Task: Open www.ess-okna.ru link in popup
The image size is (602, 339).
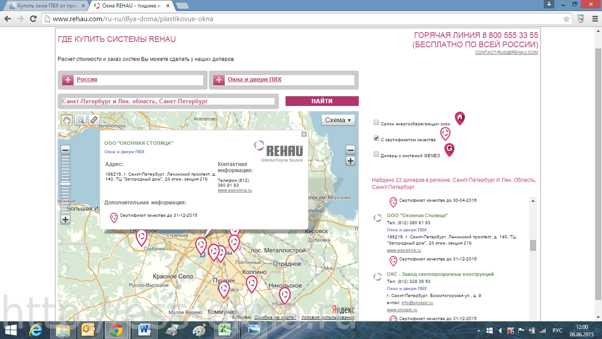Action: coord(235,190)
